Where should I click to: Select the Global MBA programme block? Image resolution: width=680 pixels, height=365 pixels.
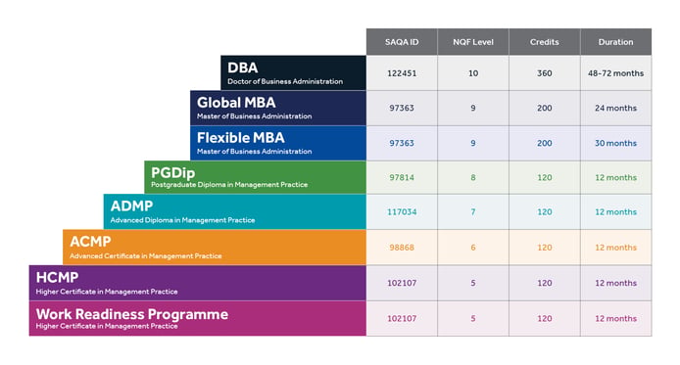click(x=278, y=108)
